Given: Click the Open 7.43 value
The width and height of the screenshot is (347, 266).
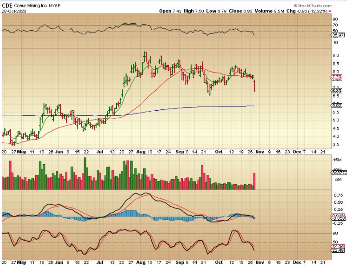Looking at the screenshot, I should click(x=170, y=11).
